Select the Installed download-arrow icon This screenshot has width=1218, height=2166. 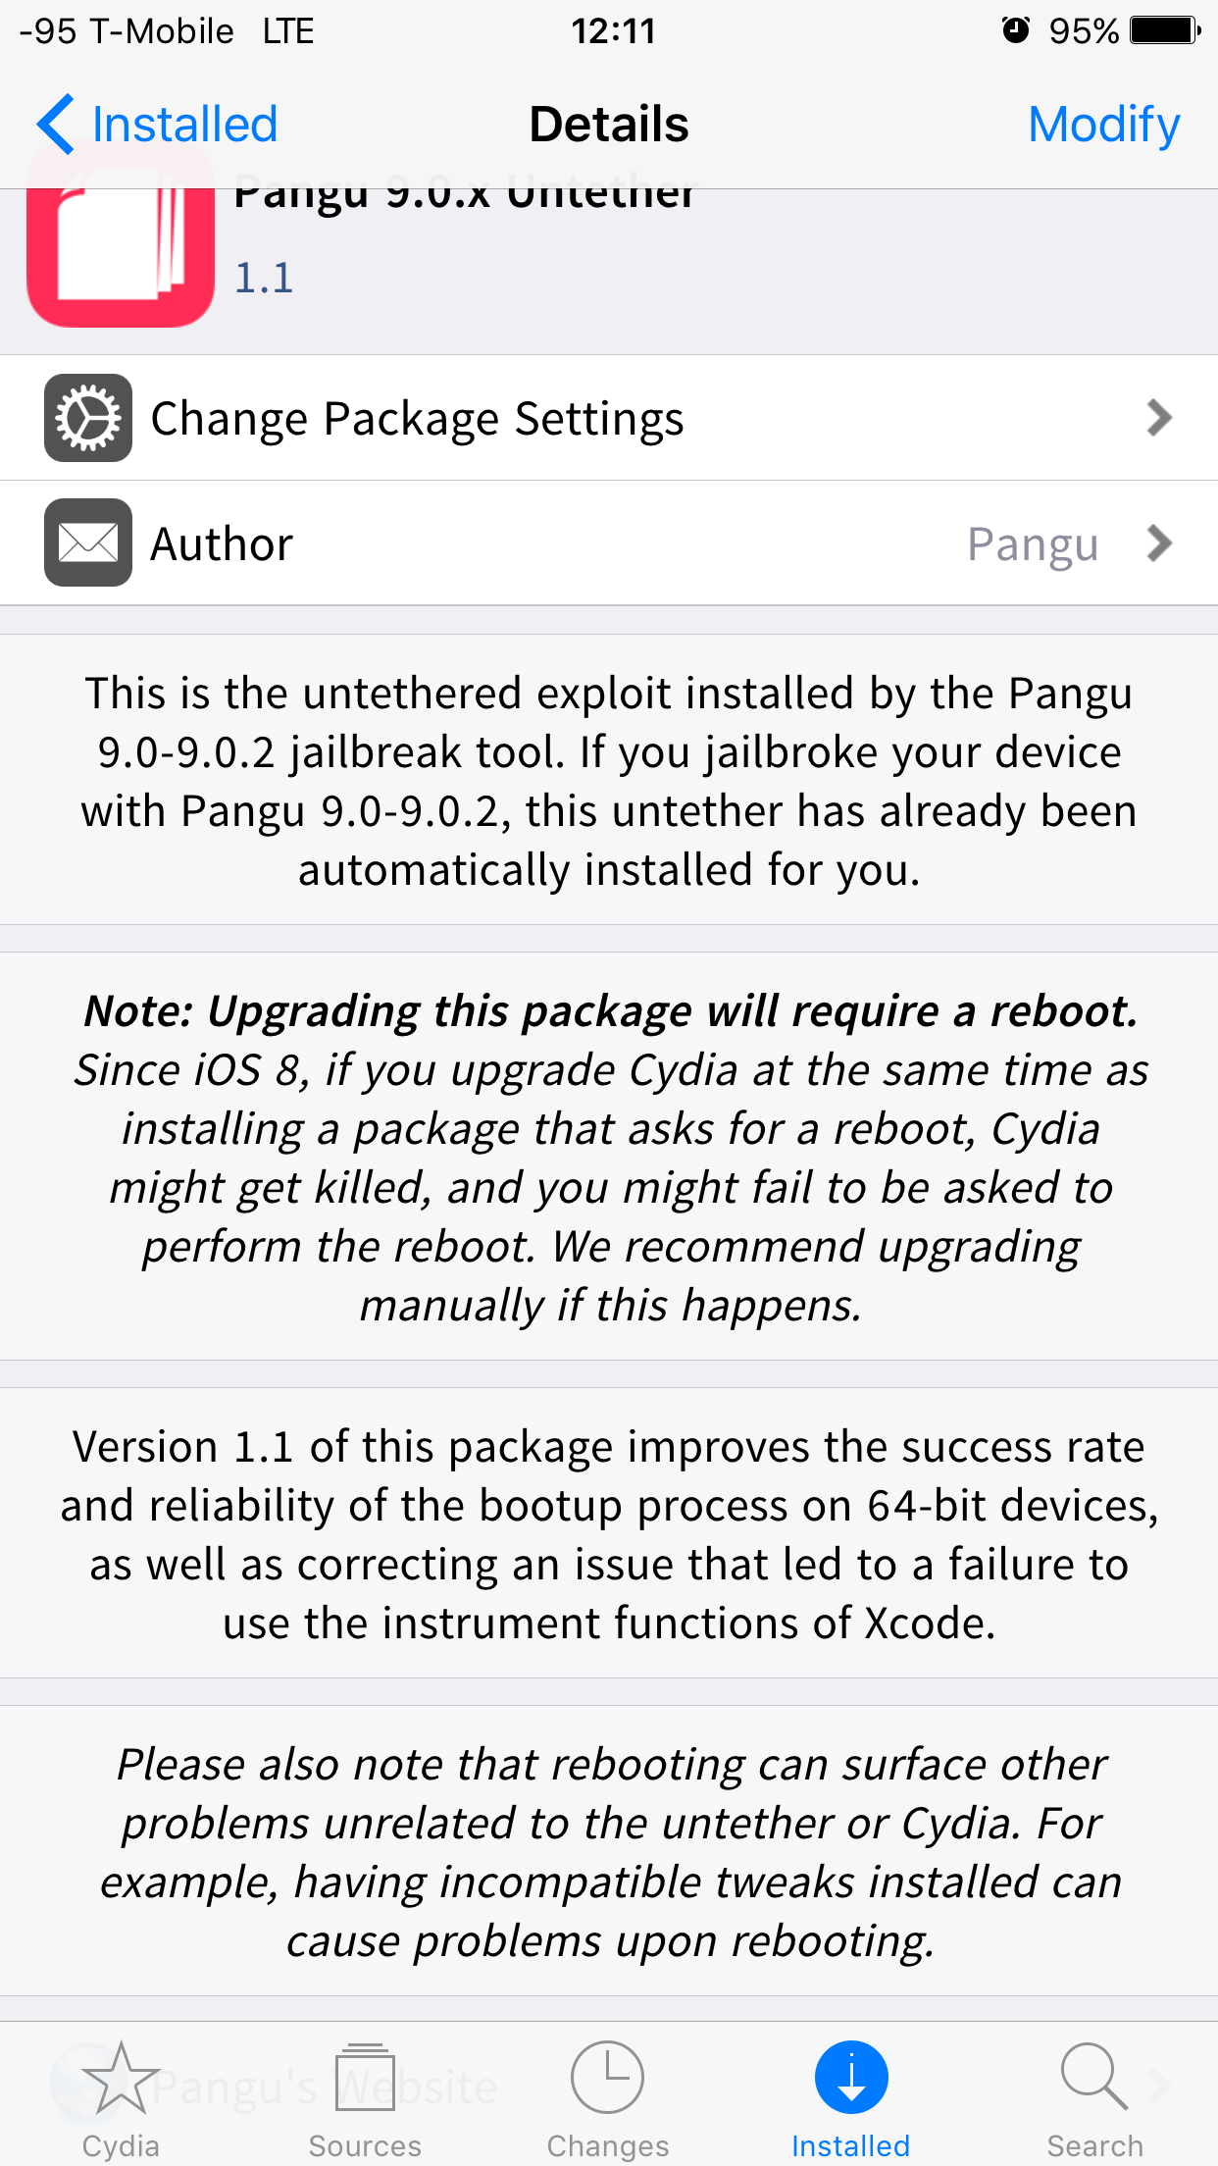click(x=851, y=2078)
